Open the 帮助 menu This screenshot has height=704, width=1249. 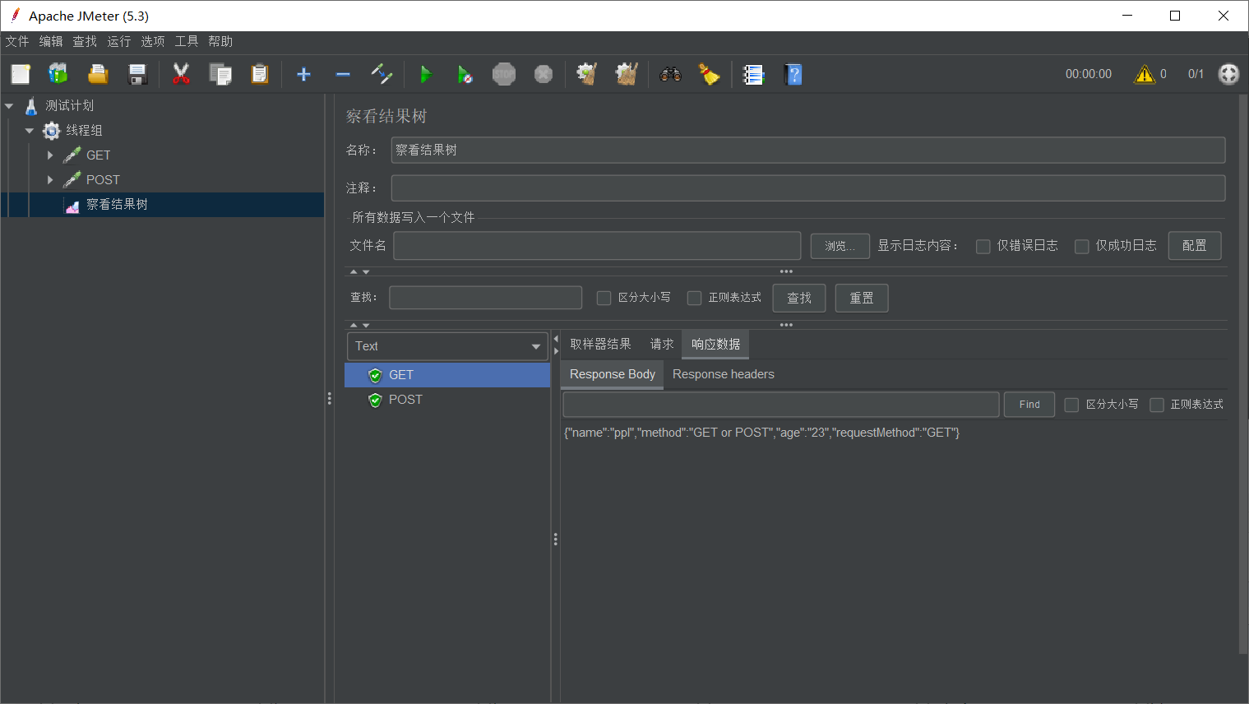[x=220, y=41]
